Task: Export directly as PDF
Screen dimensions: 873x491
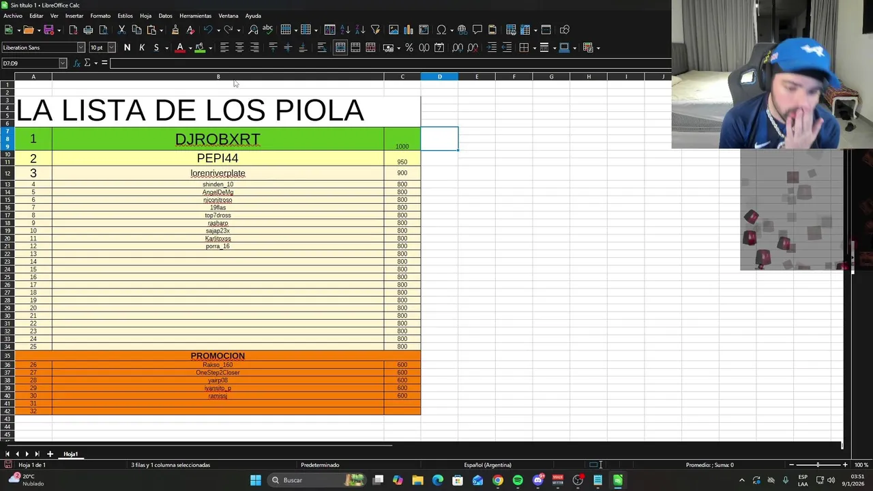Action: tap(73, 30)
